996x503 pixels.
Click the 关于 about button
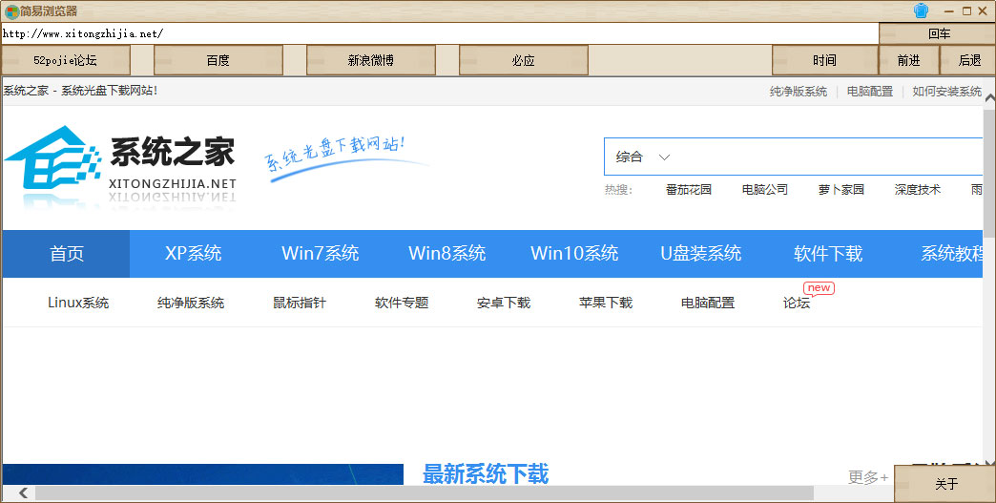945,484
